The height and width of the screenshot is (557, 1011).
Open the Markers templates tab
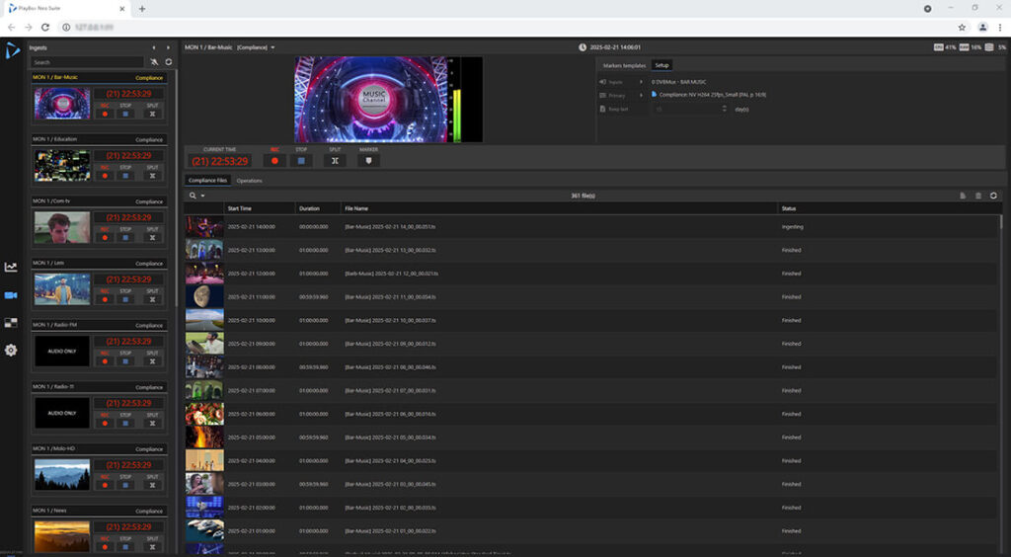tap(624, 65)
